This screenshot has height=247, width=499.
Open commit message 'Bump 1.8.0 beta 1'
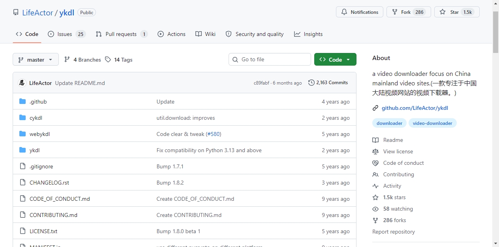pyautogui.click(x=178, y=231)
